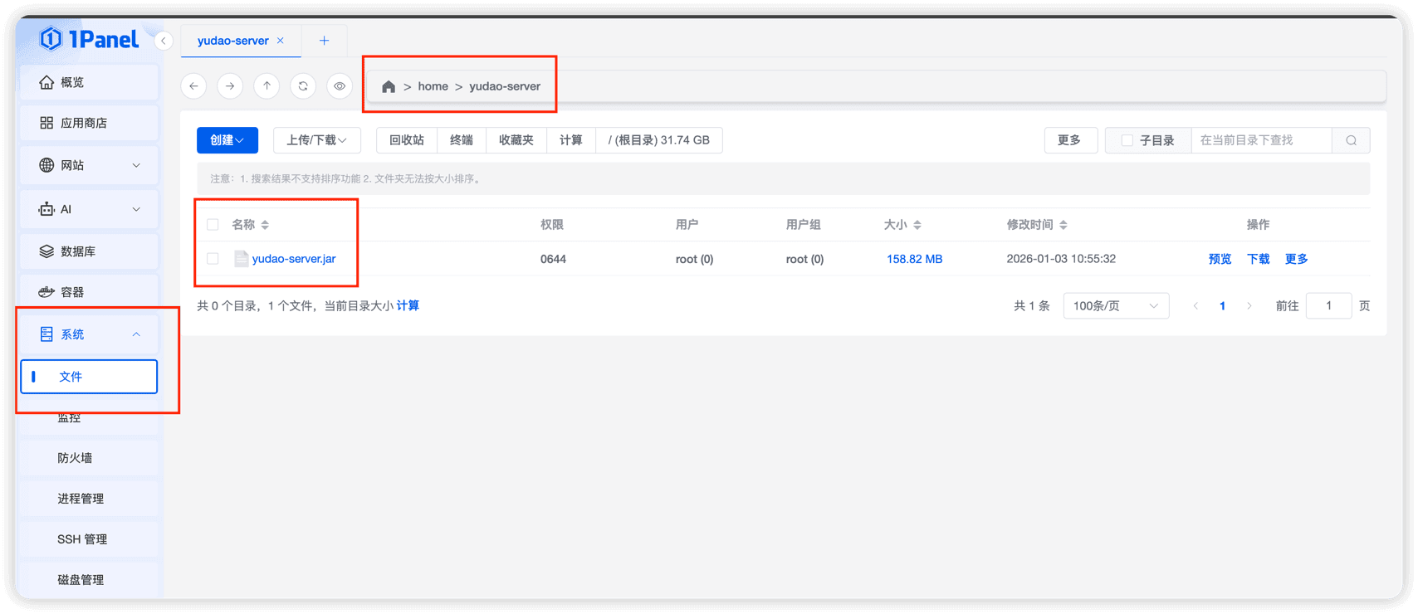Jump to the home breadcrumb folder
This screenshot has width=1418, height=614.
coord(433,86)
